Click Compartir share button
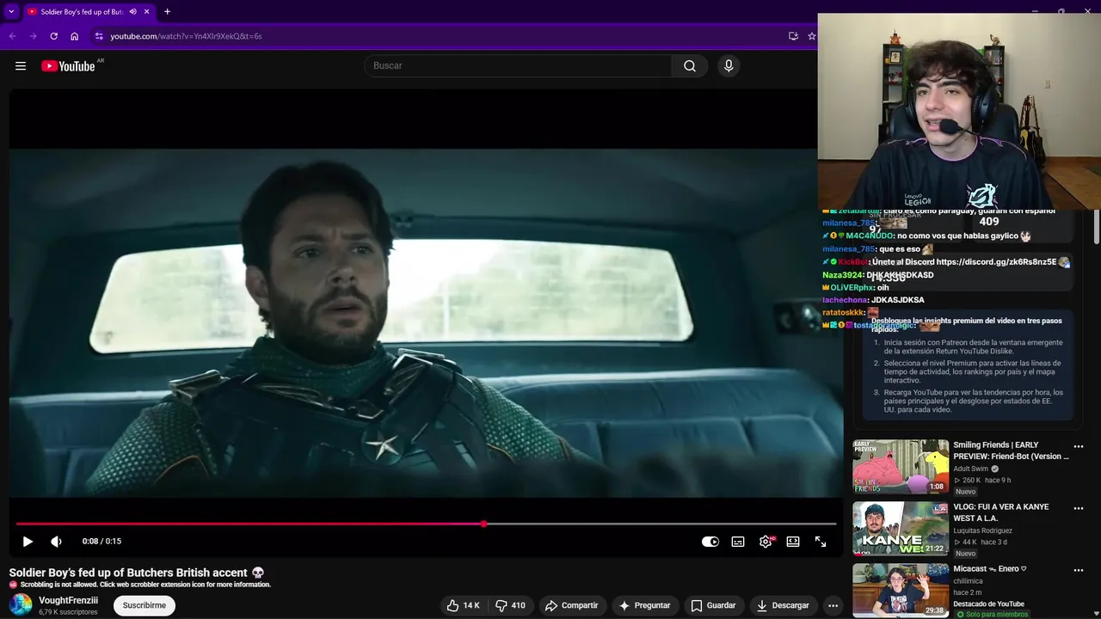 tap(572, 605)
